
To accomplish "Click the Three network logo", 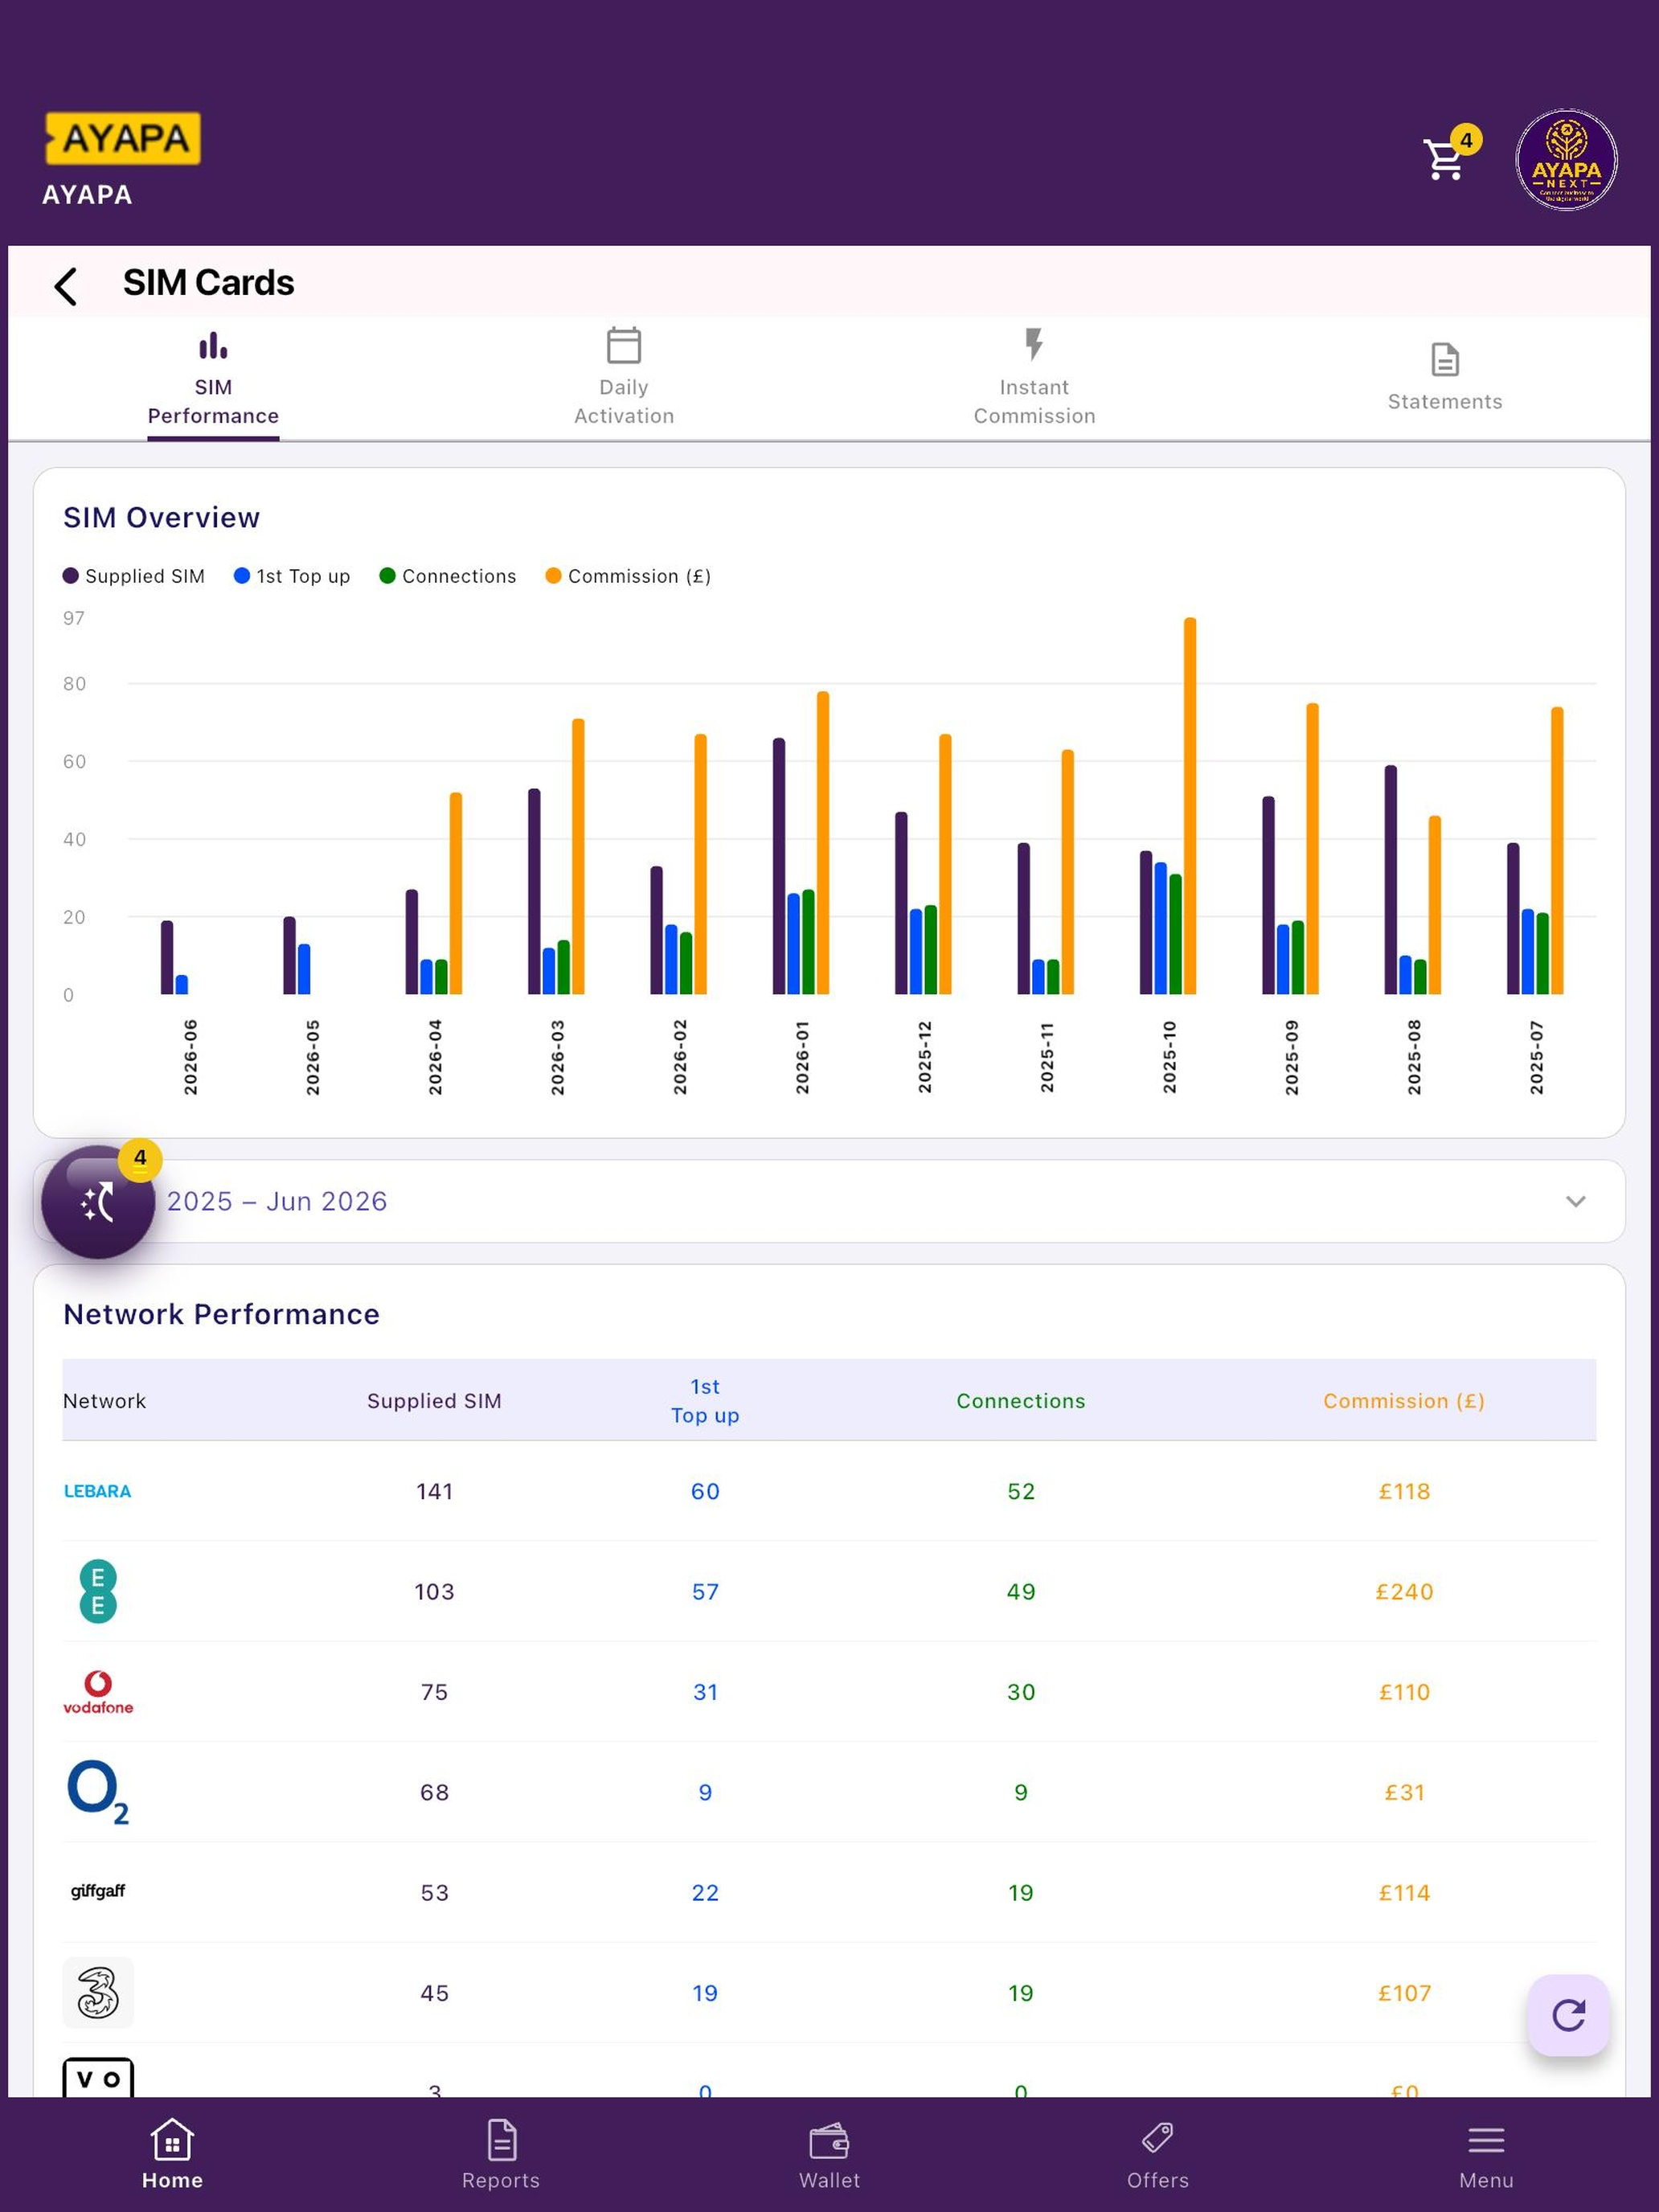I will coord(98,1992).
